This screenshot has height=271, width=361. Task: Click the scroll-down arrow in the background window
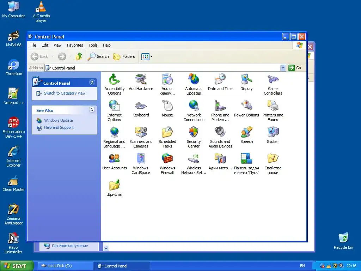106,248
